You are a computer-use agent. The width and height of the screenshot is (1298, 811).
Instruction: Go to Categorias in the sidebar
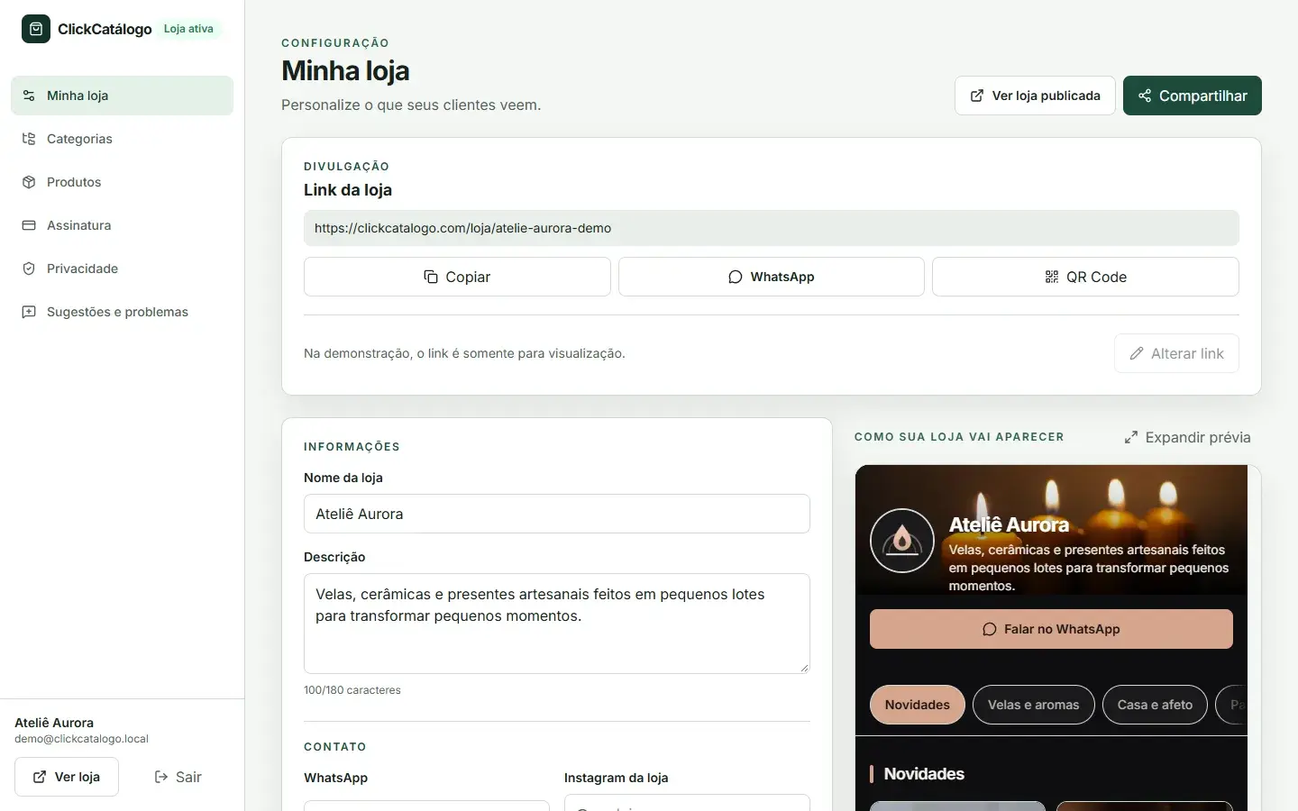(x=122, y=139)
